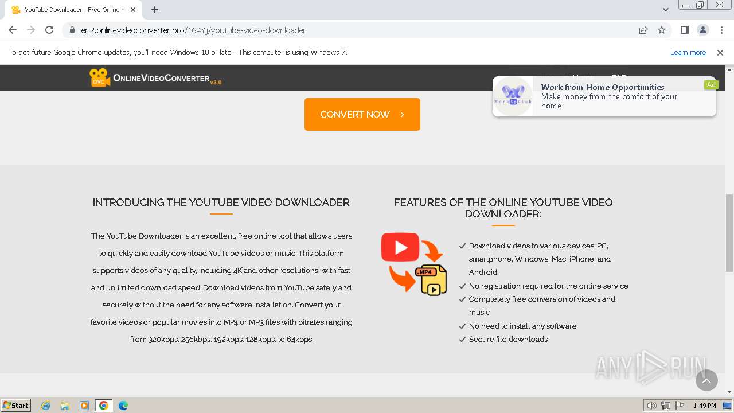Toggle the Chrome side panel icon
Viewport: 734px width, 413px height.
click(x=684, y=30)
